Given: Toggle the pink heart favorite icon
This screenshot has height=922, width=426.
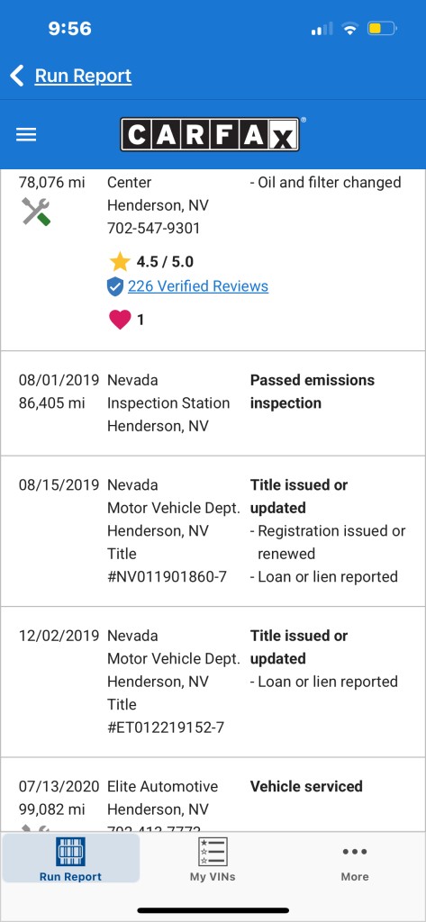Looking at the screenshot, I should (120, 320).
